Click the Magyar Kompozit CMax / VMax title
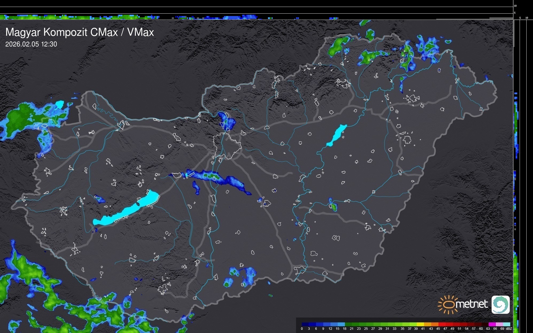This screenshot has width=533, height=333. 80,32
